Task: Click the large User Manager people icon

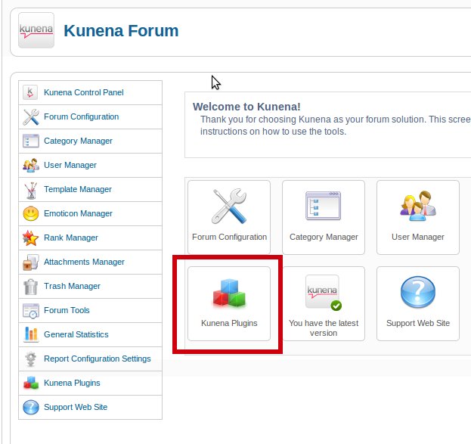Action: pyautogui.click(x=418, y=206)
